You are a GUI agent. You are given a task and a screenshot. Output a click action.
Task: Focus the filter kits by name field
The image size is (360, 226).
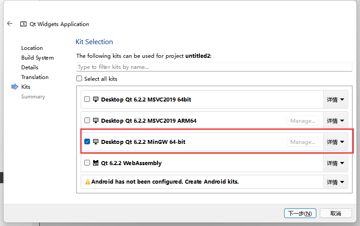(214, 67)
